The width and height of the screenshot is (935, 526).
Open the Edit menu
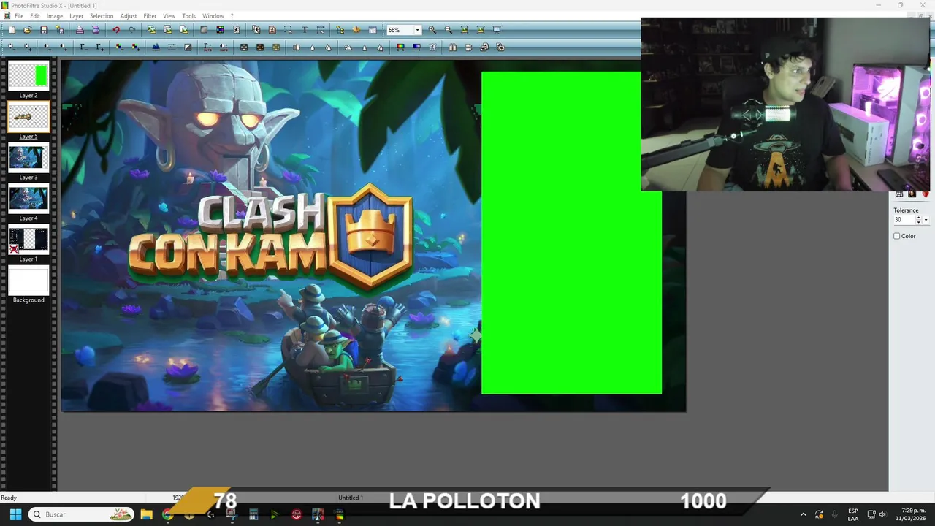(x=35, y=16)
